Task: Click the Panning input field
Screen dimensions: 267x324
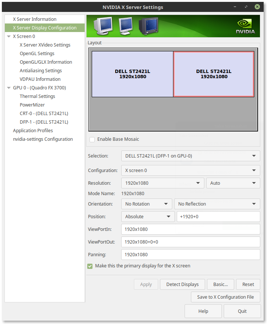Action: (191, 255)
